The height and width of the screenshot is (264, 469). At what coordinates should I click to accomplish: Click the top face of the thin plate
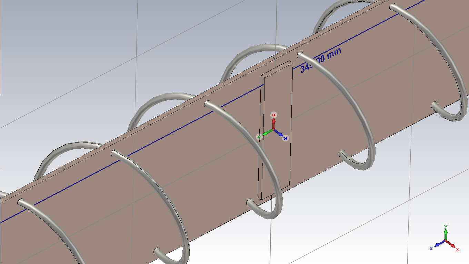point(277,68)
